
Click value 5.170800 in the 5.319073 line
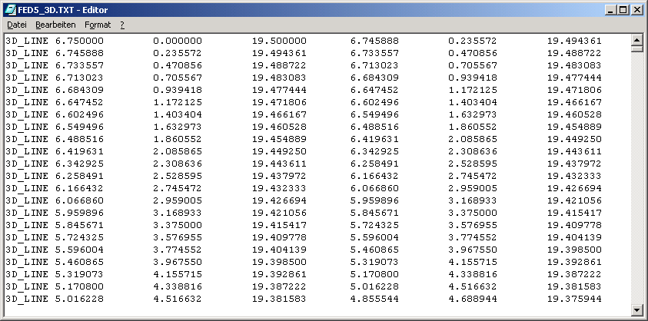pyautogui.click(x=374, y=274)
